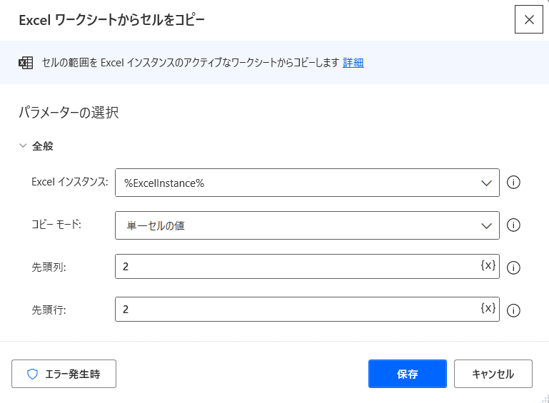Focus the 先頭行 text field
Image resolution: width=549 pixels, height=403 pixels.
(298, 310)
